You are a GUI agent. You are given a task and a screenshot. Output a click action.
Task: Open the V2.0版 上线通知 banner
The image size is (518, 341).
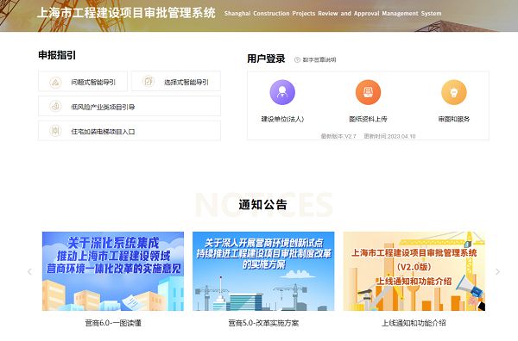tap(414, 271)
